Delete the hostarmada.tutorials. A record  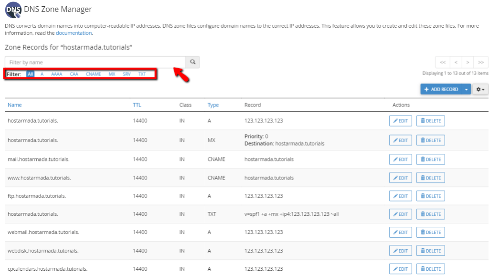click(431, 121)
